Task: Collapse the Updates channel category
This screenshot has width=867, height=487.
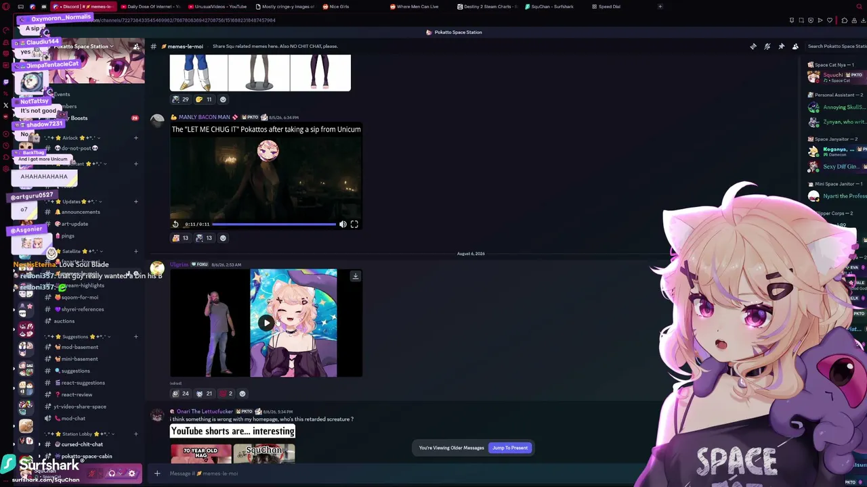Action: (x=73, y=202)
